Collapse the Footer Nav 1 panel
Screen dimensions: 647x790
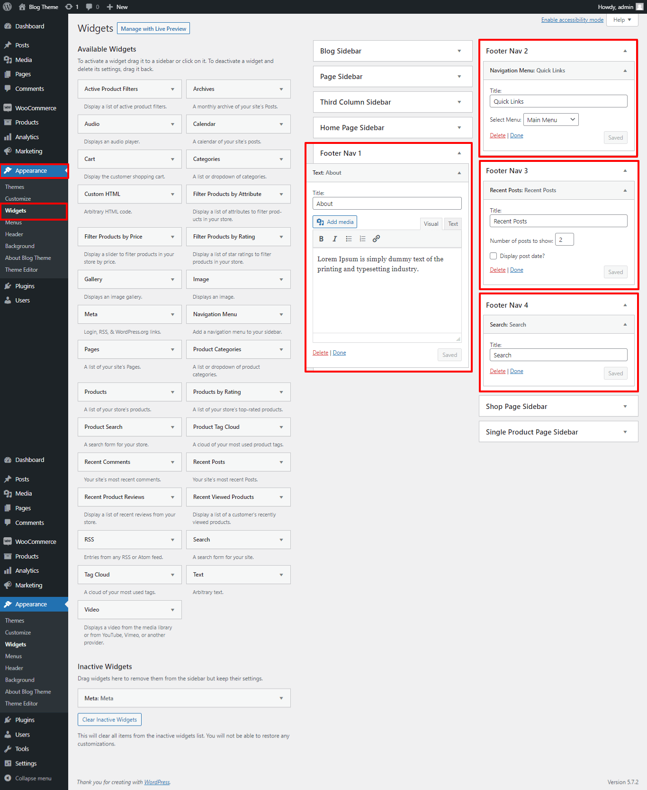pos(458,153)
